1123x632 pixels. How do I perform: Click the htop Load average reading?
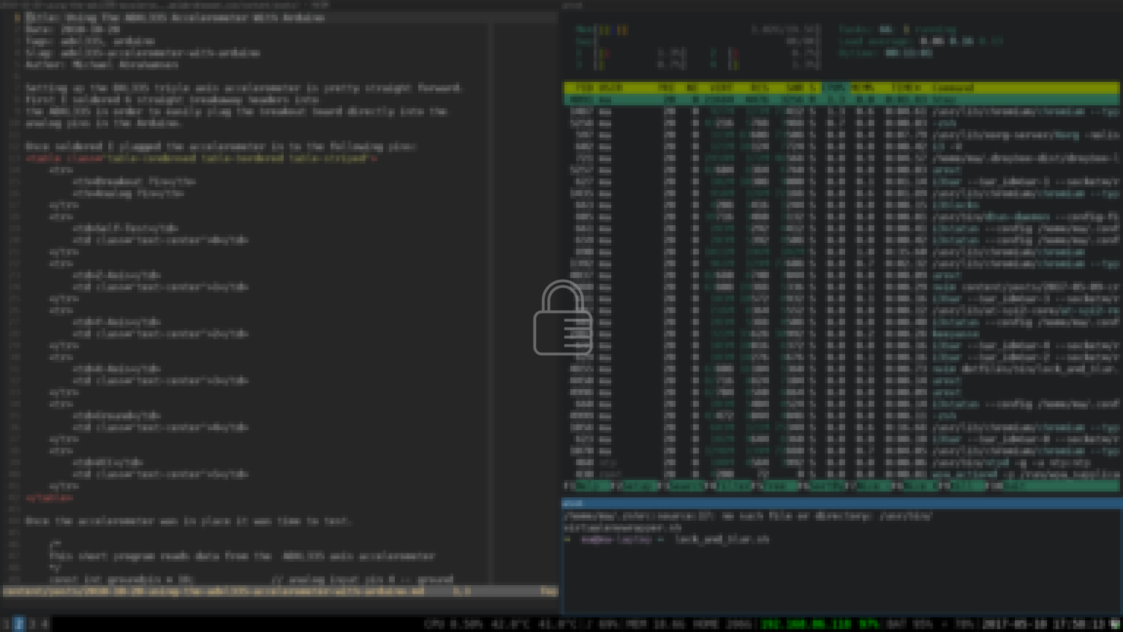[x=921, y=41]
